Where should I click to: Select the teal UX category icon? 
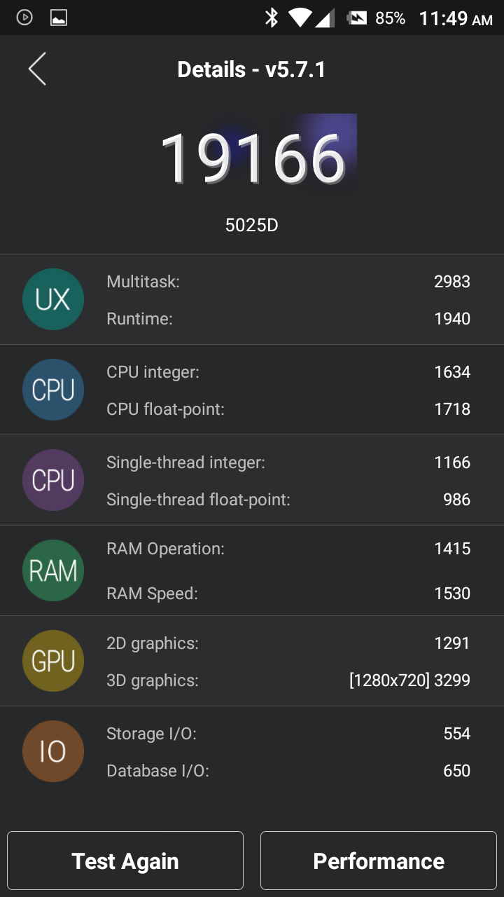[x=53, y=299]
